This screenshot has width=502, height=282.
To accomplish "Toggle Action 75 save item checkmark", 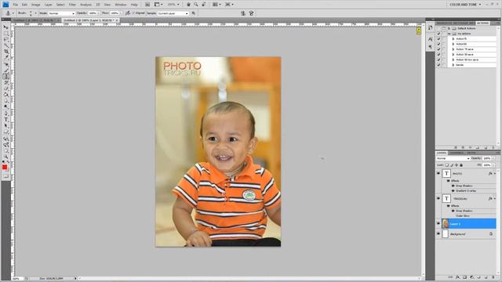I will point(438,49).
